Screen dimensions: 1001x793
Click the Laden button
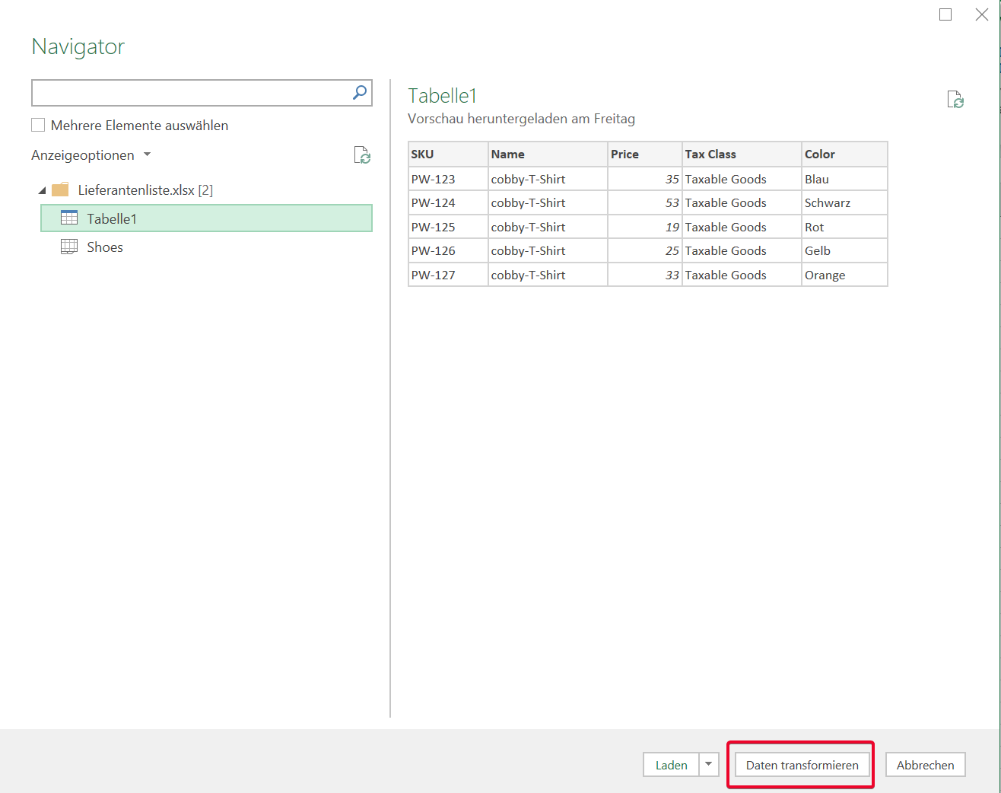[671, 764]
